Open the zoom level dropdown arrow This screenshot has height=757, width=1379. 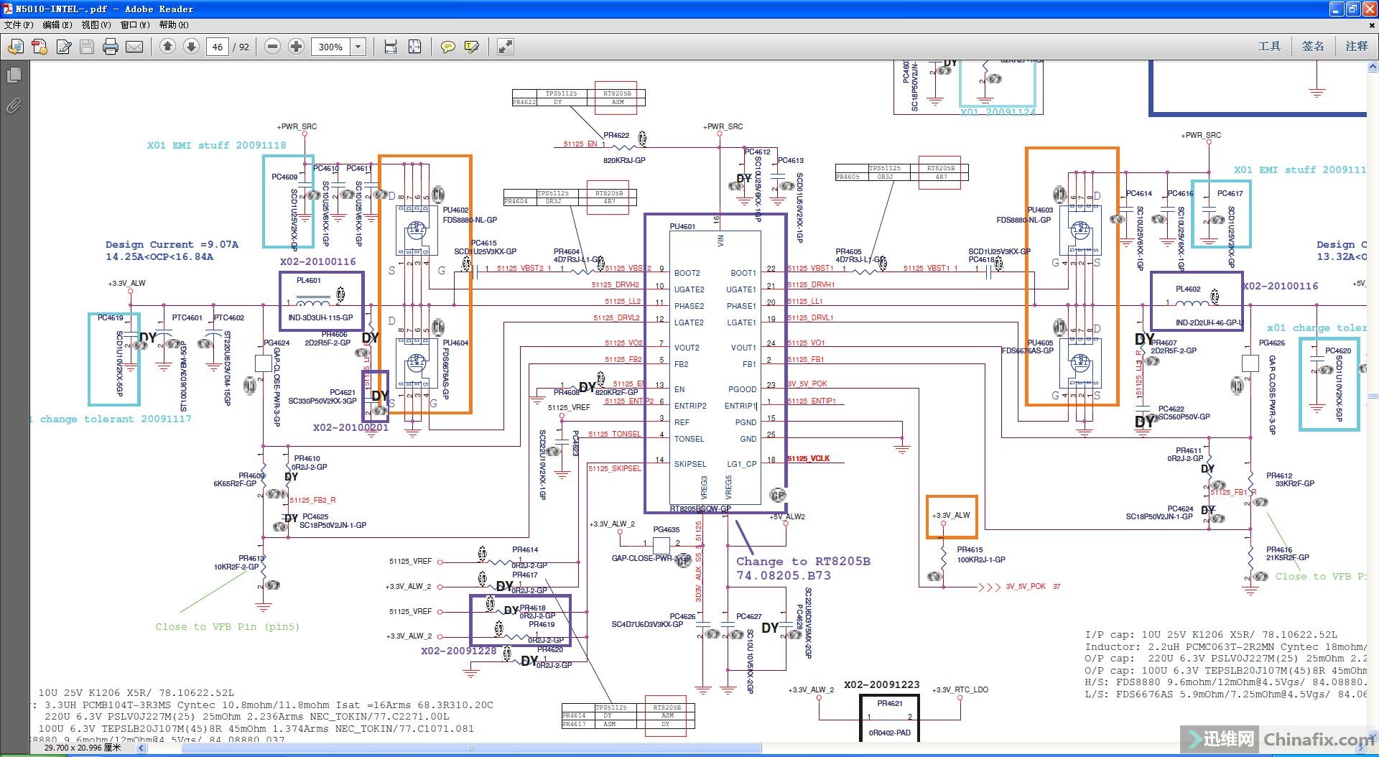[x=358, y=47]
